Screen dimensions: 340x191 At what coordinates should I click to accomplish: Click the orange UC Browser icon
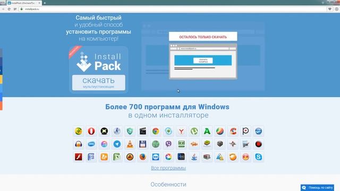(x=104, y=157)
